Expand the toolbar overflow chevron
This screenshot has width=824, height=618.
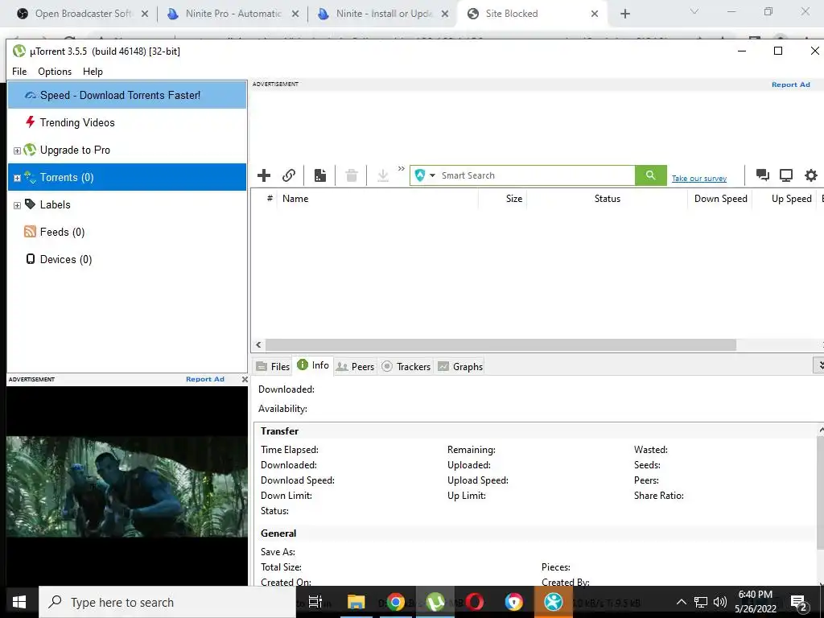(402, 168)
